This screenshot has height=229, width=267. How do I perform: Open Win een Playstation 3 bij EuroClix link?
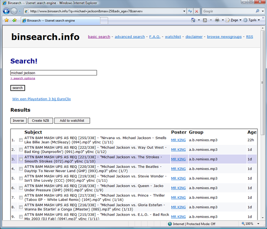(41, 99)
